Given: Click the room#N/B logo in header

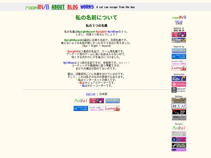Looking at the screenshot, I should (x=37, y=7).
